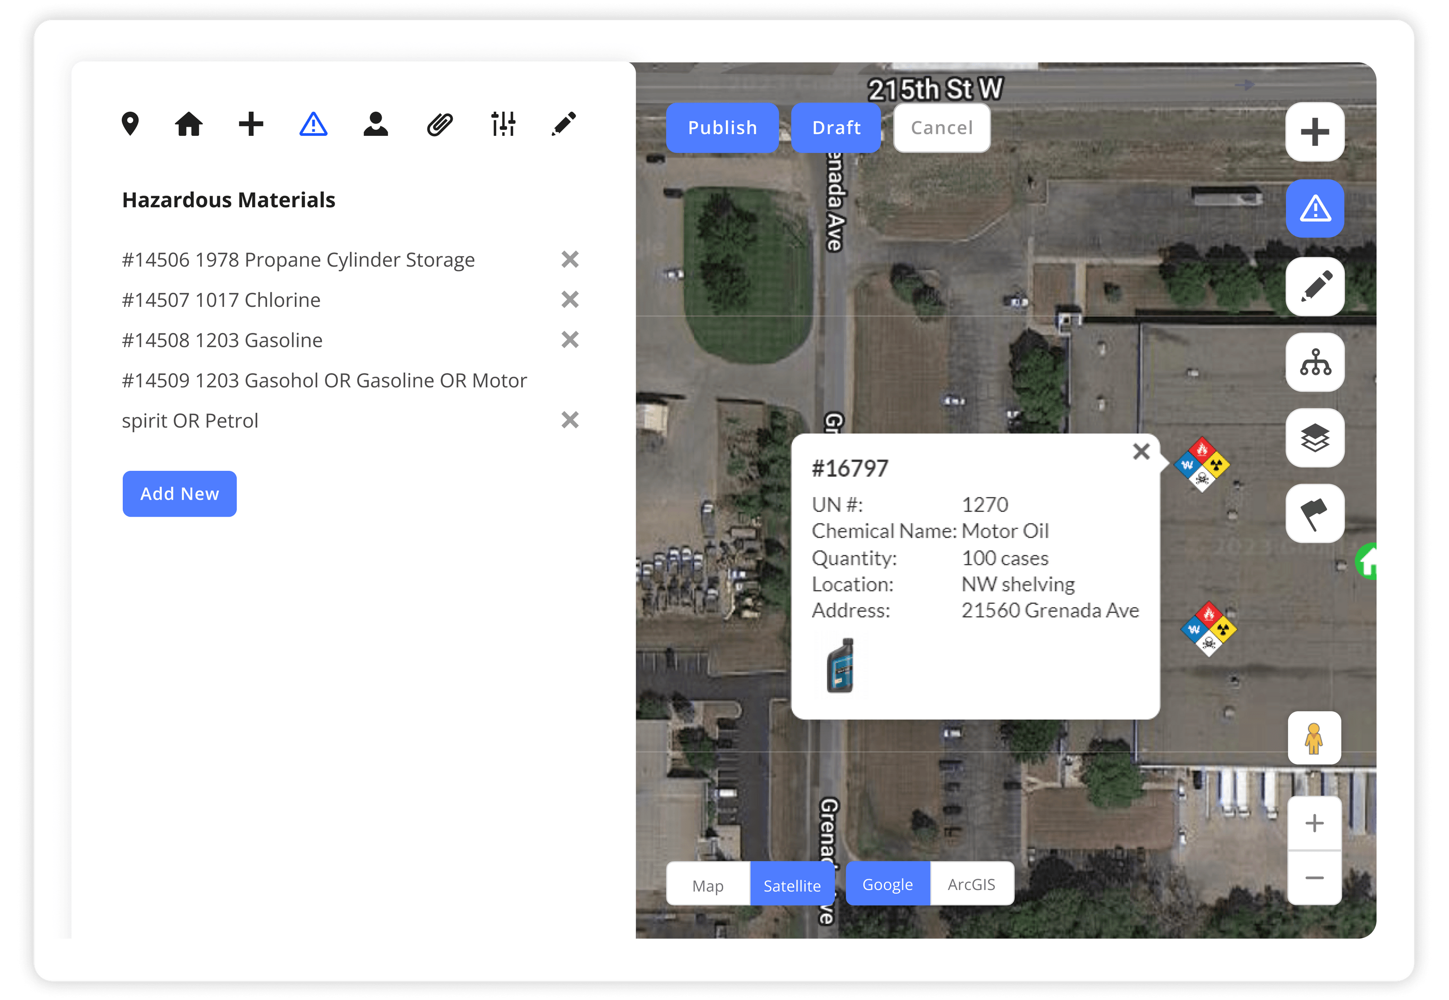Image resolution: width=1449 pixels, height=1000 pixels.
Task: Switch basemap source to Google
Action: pos(888,884)
